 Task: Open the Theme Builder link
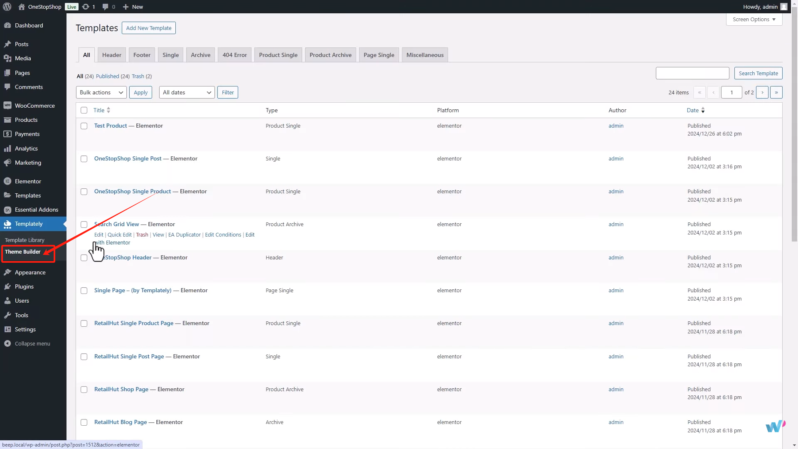[23, 252]
